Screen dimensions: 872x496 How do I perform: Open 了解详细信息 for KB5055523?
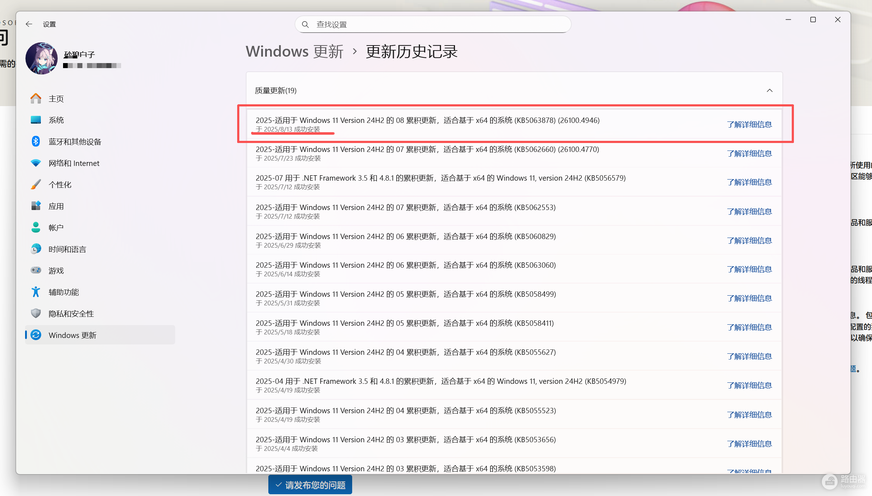[749, 415]
